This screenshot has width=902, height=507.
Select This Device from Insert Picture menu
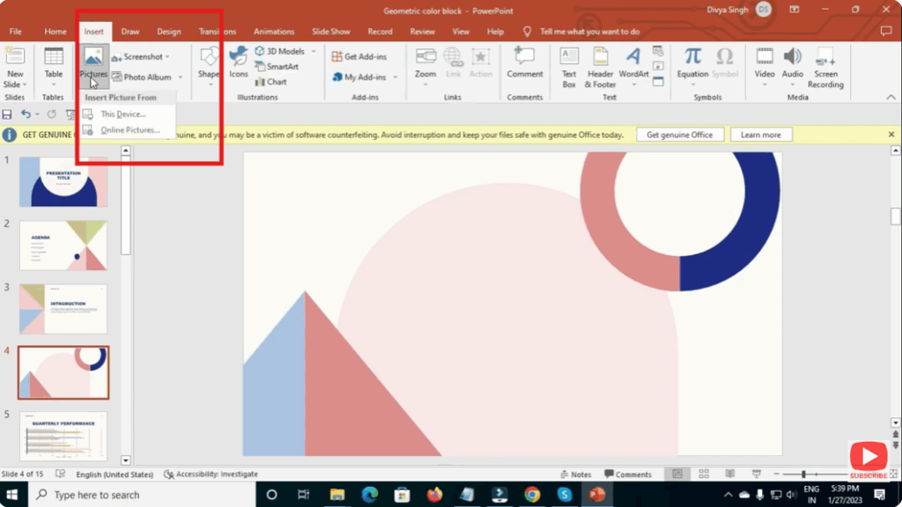(122, 114)
